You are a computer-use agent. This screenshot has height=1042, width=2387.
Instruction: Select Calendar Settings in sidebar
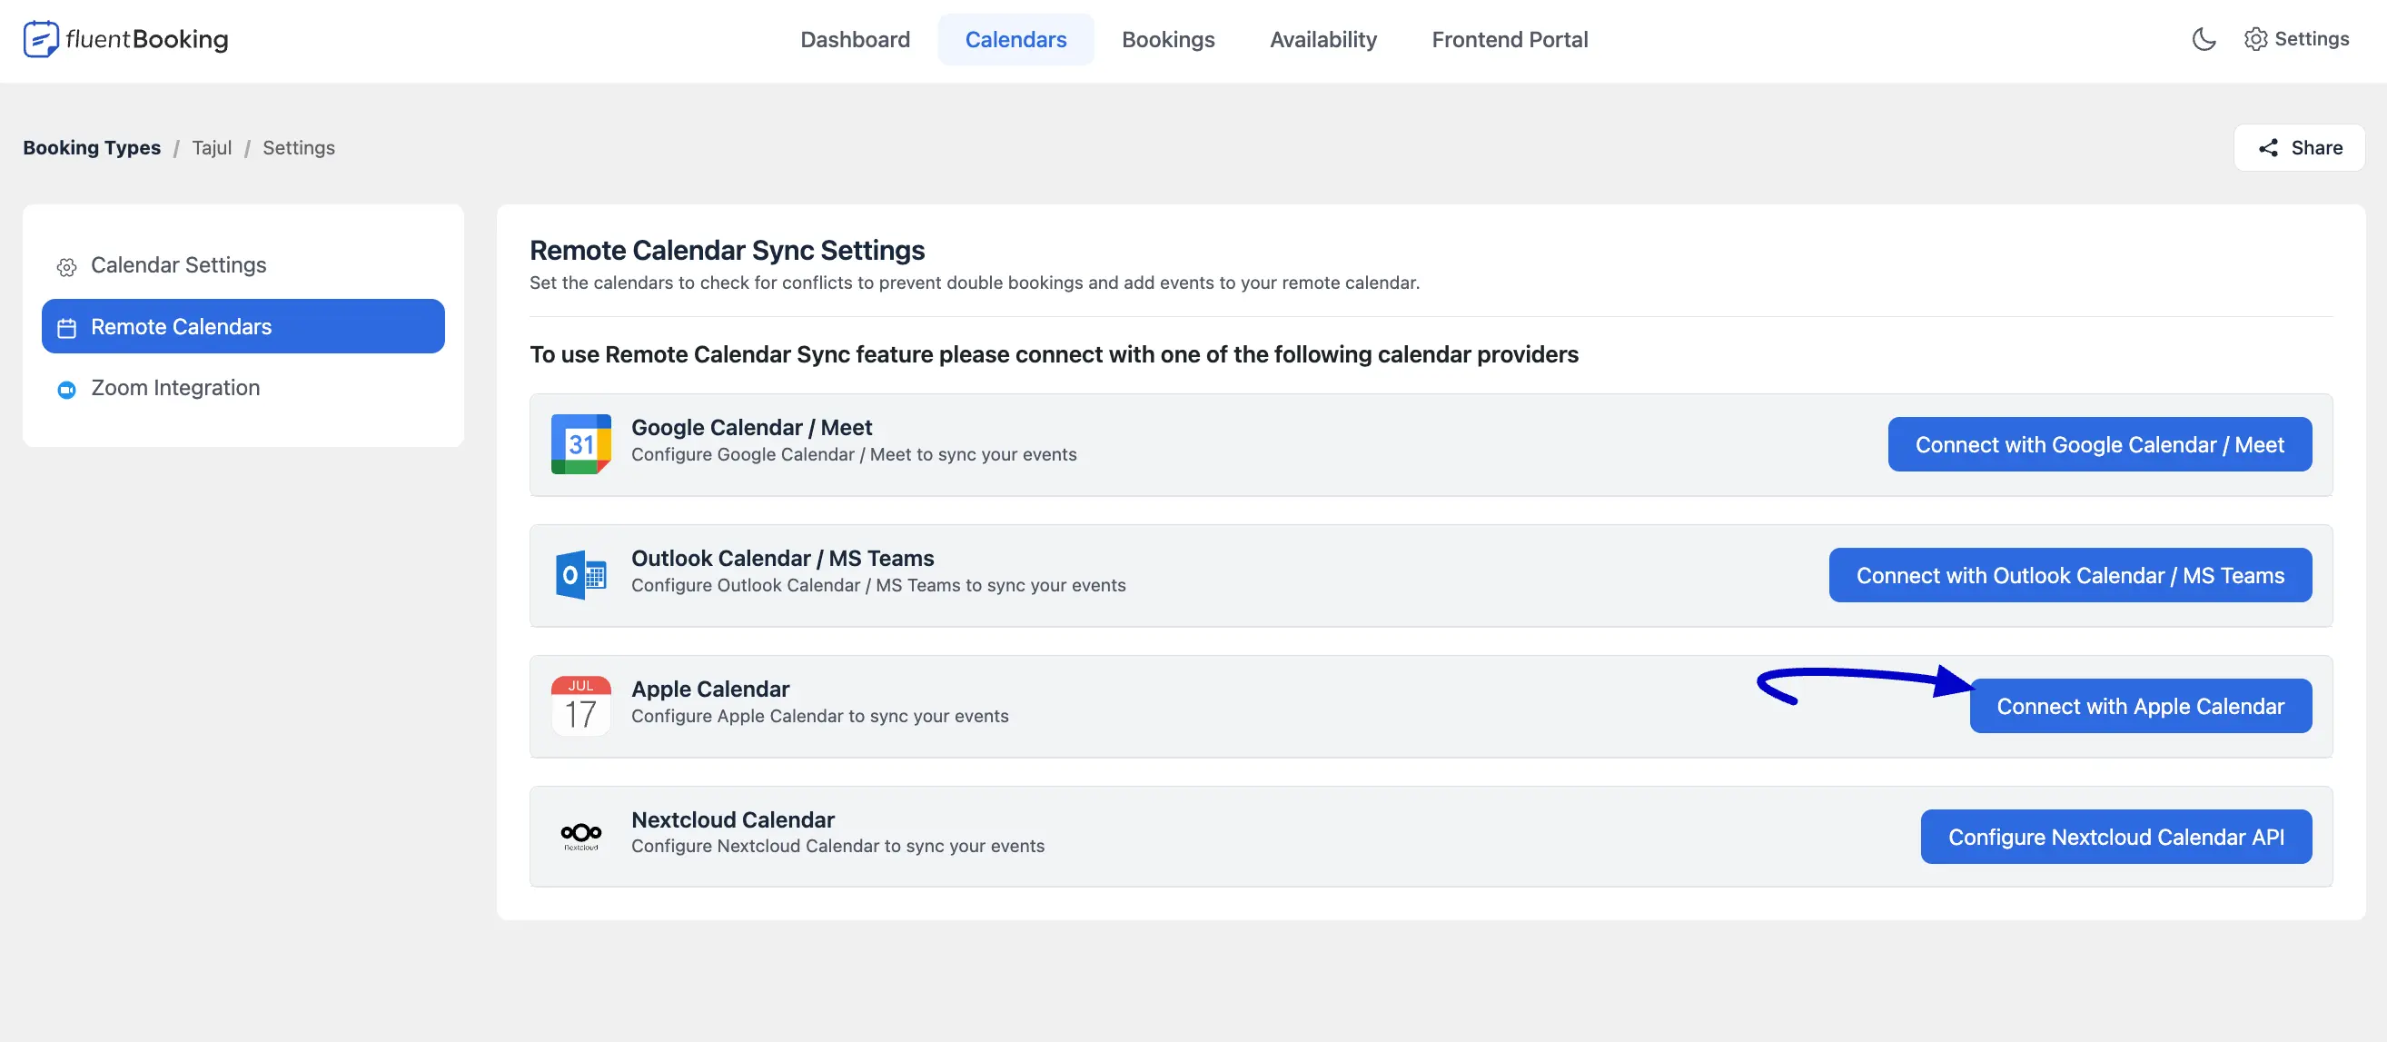[x=243, y=265]
